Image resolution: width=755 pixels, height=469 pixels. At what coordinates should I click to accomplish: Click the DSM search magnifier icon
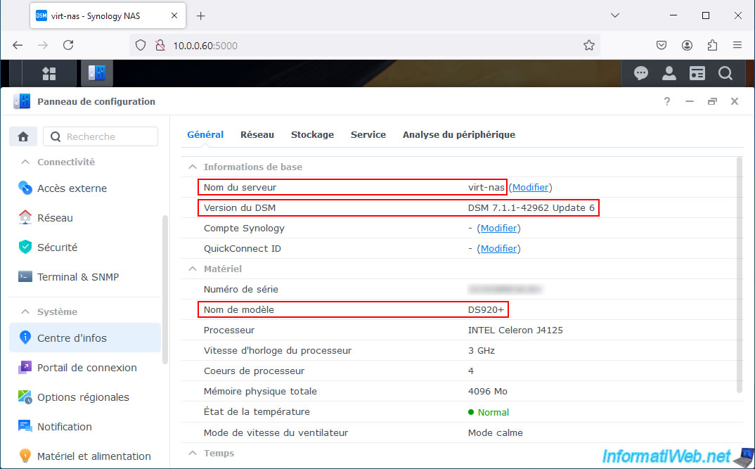[725, 73]
